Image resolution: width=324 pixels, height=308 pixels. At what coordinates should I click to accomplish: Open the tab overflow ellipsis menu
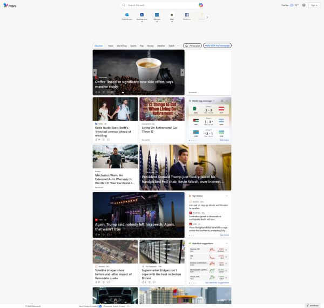pyautogui.click(x=178, y=46)
